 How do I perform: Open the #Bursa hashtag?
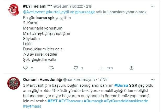(x=121, y=85)
